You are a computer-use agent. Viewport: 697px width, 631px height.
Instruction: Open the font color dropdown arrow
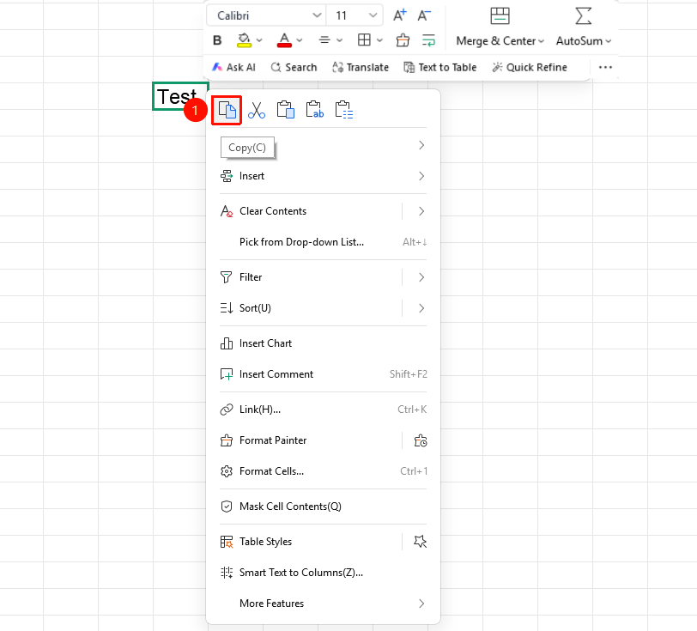(300, 40)
